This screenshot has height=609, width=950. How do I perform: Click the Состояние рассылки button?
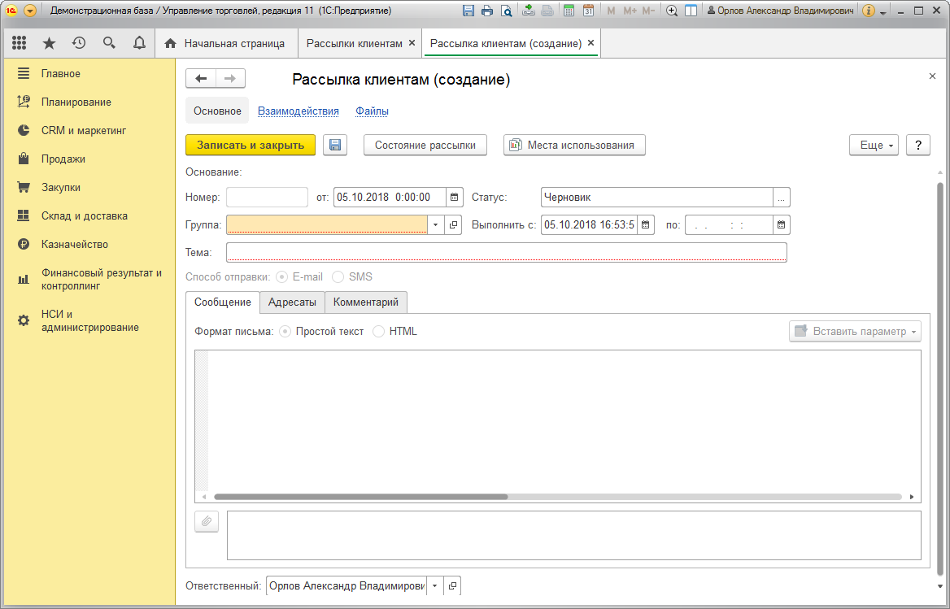click(425, 146)
